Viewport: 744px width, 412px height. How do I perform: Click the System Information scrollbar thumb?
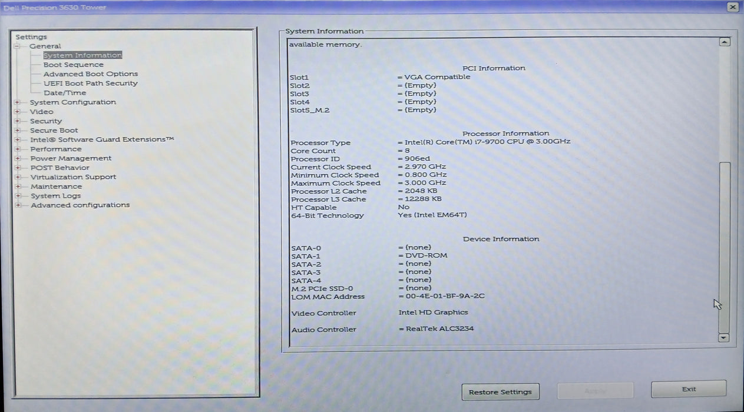click(x=725, y=247)
